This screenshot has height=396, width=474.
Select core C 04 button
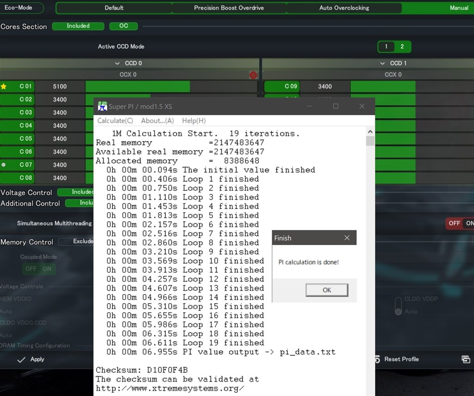[x=17, y=126]
